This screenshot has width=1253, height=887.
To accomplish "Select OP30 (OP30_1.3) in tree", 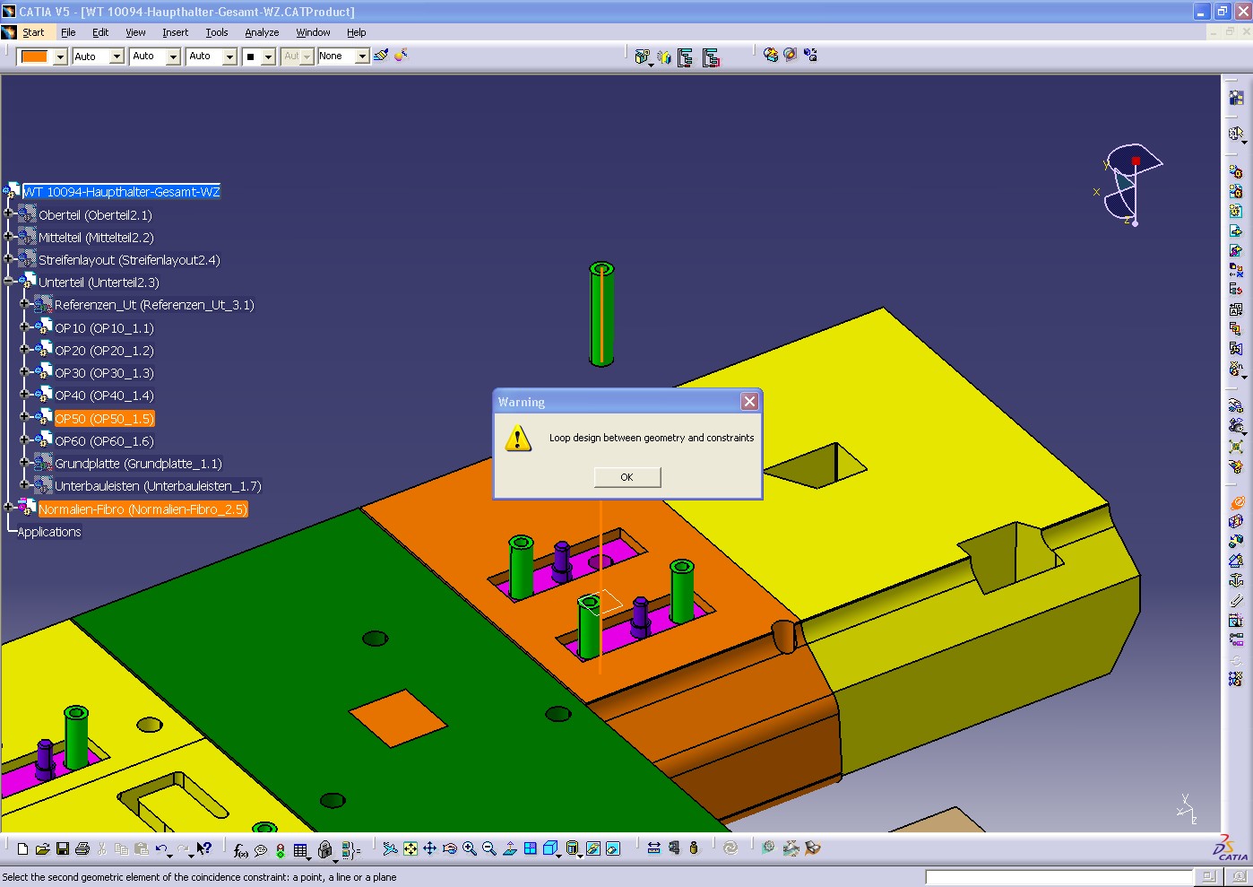I will coord(104,373).
